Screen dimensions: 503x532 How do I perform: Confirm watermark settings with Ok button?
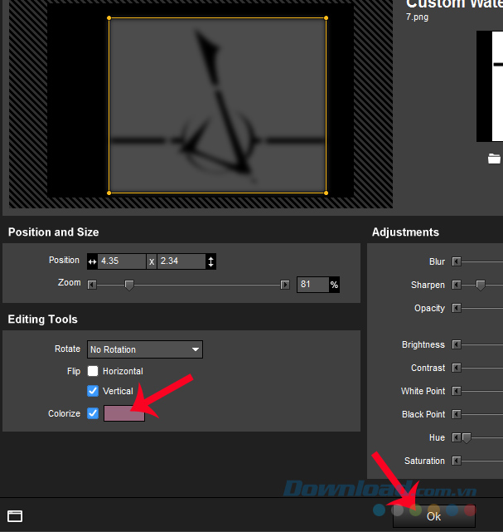[434, 516]
